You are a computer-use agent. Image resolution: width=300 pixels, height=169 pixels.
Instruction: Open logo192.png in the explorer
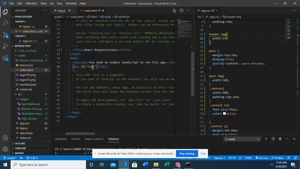pyautogui.click(x=28, y=75)
